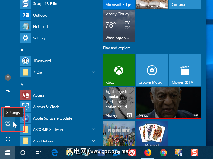This screenshot has width=213, height=159.
Task: Click the user account avatar icon
Action: (x=8, y=78)
